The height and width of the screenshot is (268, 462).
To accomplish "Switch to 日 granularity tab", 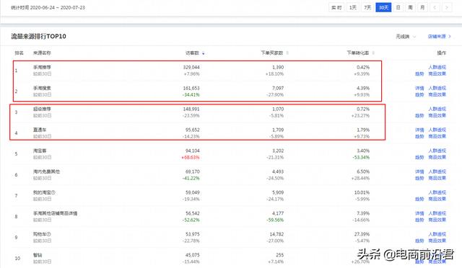I will click(x=398, y=7).
